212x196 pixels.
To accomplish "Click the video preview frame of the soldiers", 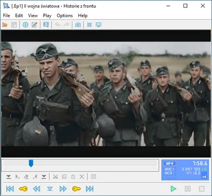I will coord(106,94).
